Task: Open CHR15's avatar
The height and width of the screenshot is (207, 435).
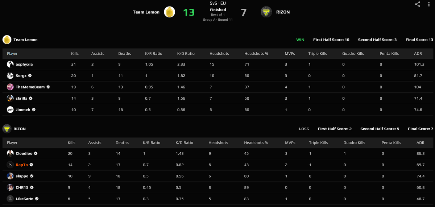Action: 10,187
